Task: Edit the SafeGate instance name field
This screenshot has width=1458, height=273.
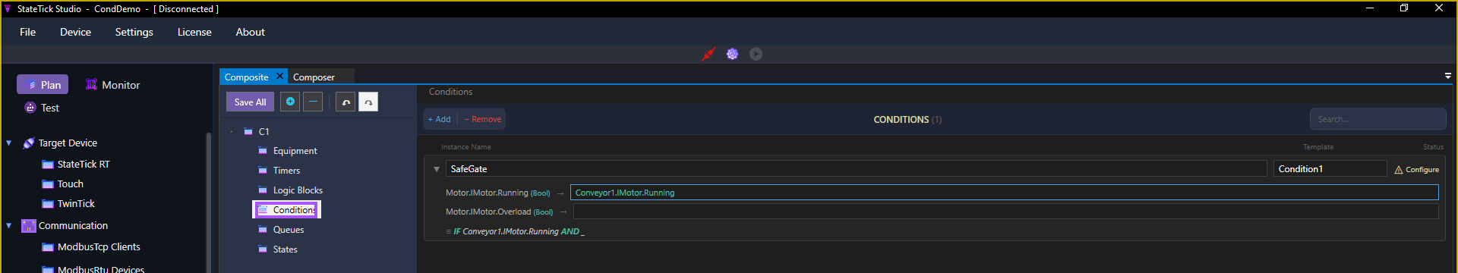Action: pos(856,169)
